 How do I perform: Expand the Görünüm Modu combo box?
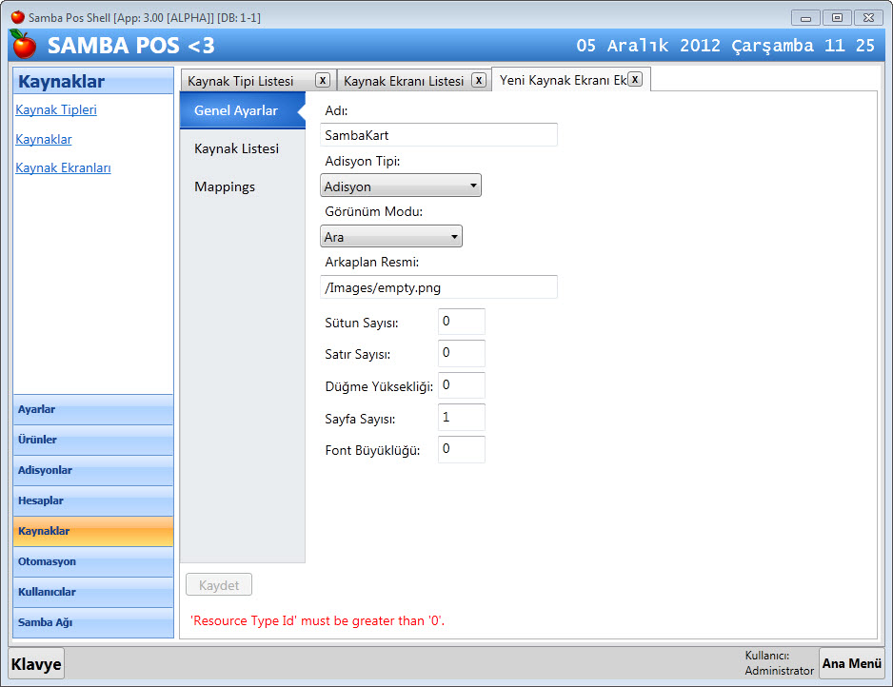click(x=391, y=237)
